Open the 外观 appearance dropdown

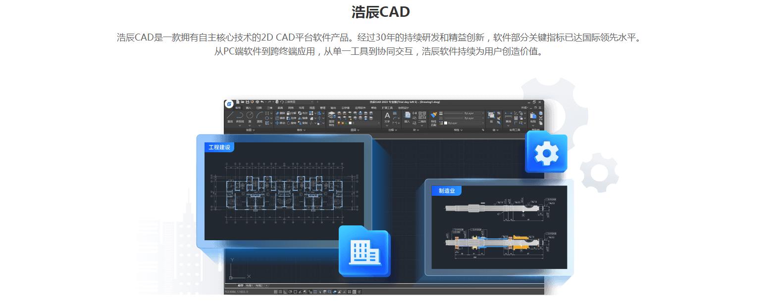(x=525, y=107)
